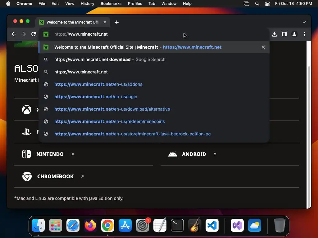Viewport: 318px width, 238px height.
Task: Select the Minecraft tab title
Action: pos(73,22)
